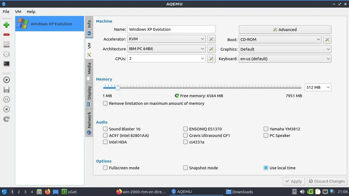Refresh free memory with the green arrow icon
The image size is (349, 196).
pyautogui.click(x=177, y=96)
